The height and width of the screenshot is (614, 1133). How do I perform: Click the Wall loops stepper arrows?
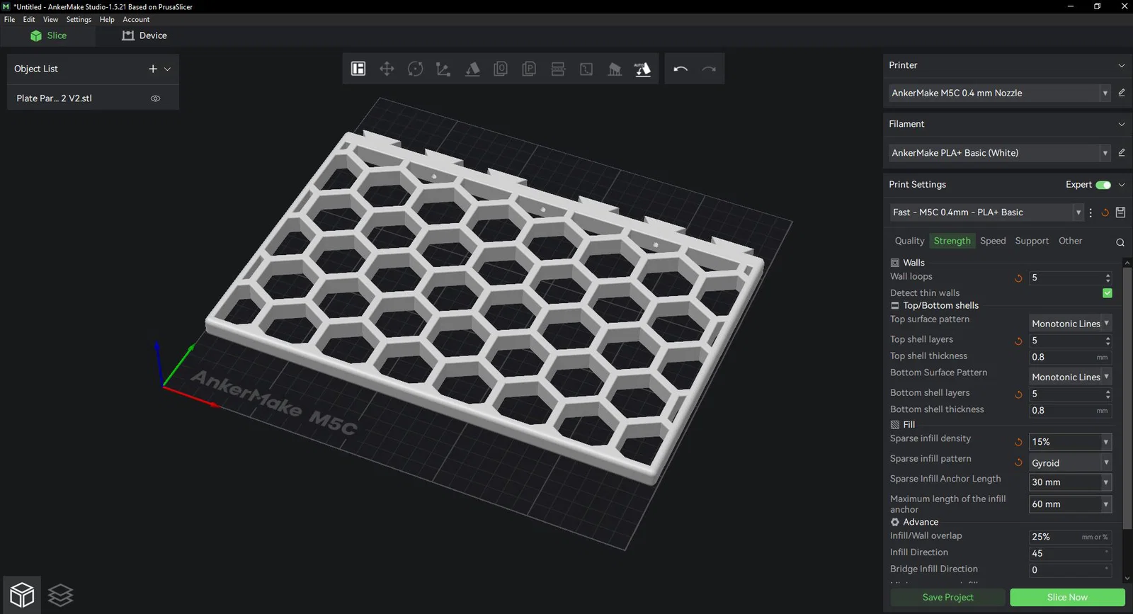[1108, 278]
